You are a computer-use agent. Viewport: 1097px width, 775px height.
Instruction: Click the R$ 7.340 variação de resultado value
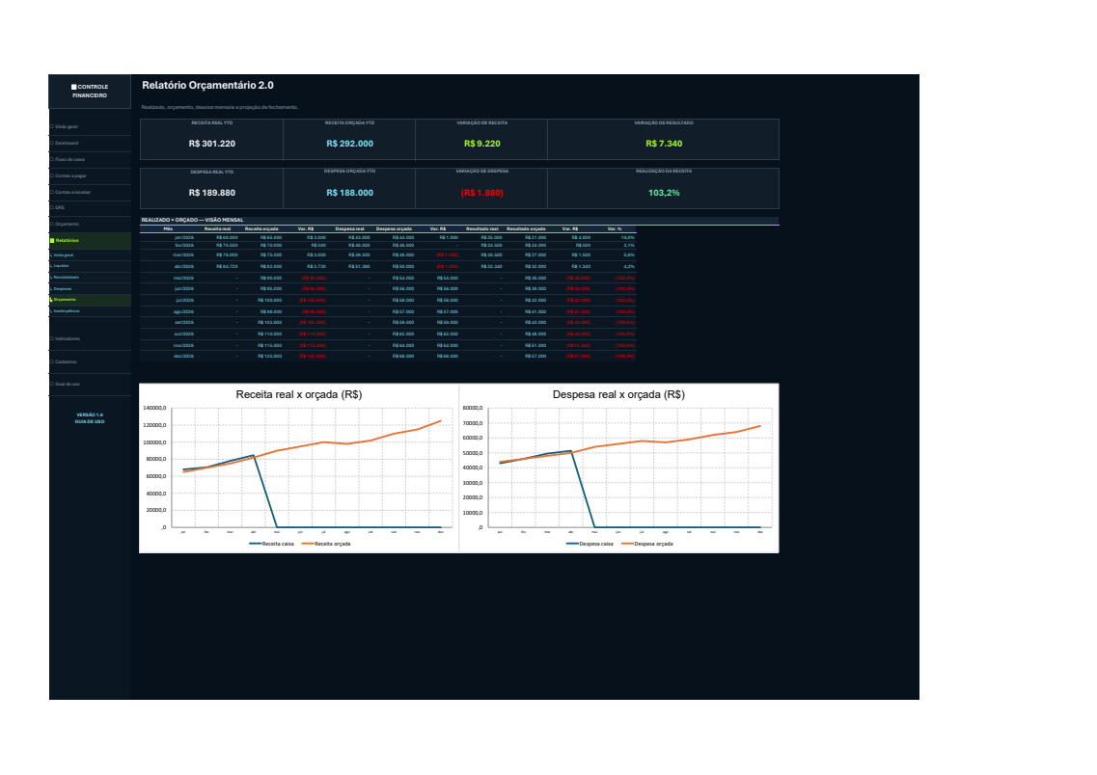coord(664,144)
